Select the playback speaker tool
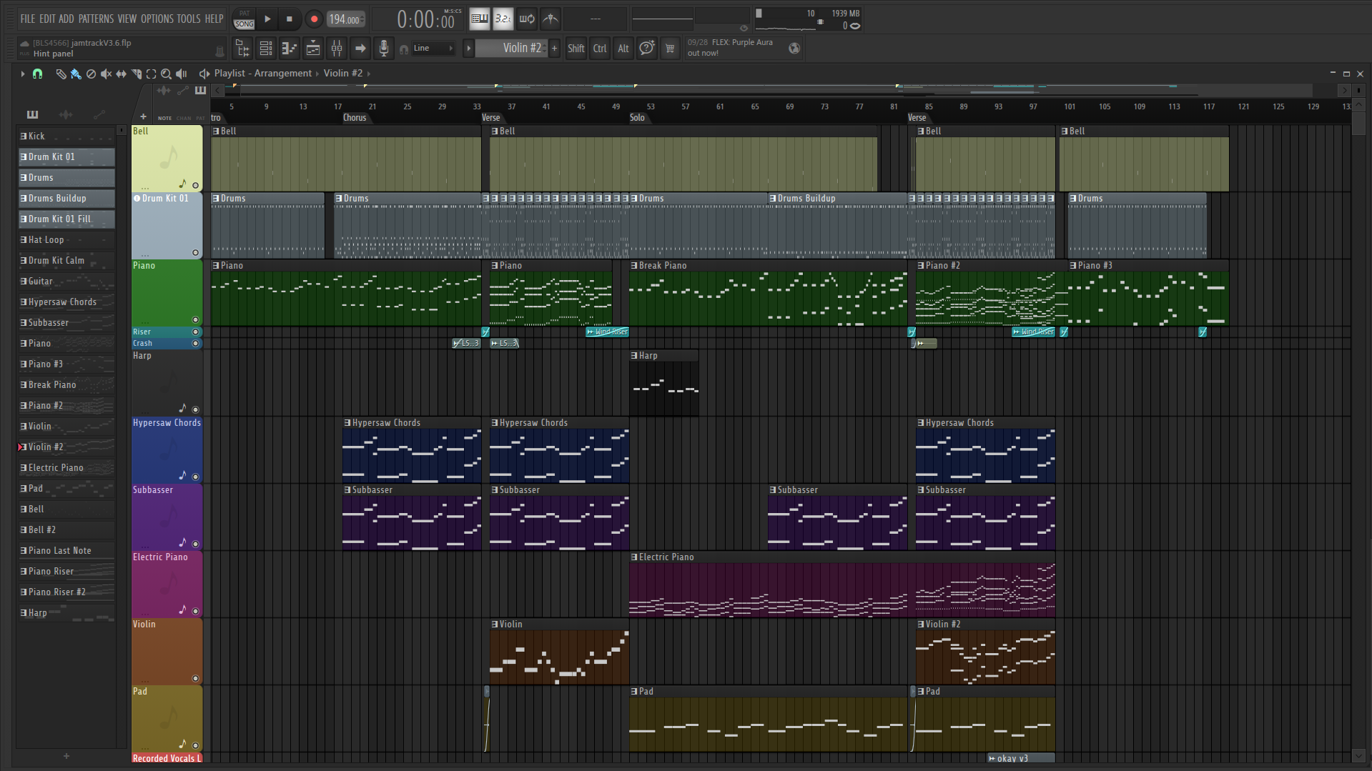The image size is (1372, 771). coord(182,74)
